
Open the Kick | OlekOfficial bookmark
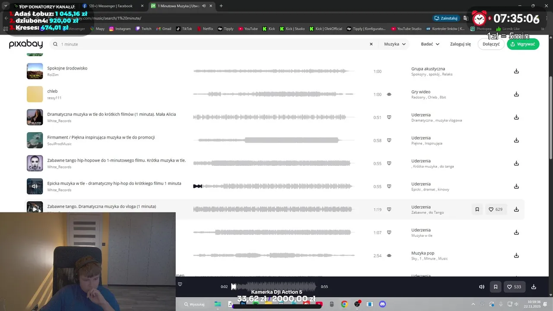tap(326, 29)
